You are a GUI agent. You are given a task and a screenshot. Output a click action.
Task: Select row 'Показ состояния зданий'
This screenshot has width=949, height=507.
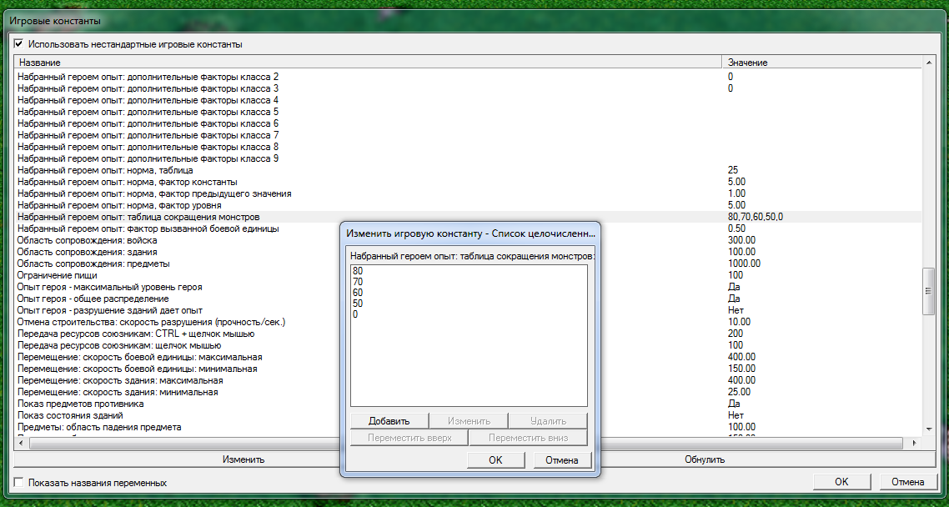178,415
